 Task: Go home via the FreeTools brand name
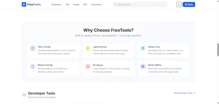[x=34, y=4]
